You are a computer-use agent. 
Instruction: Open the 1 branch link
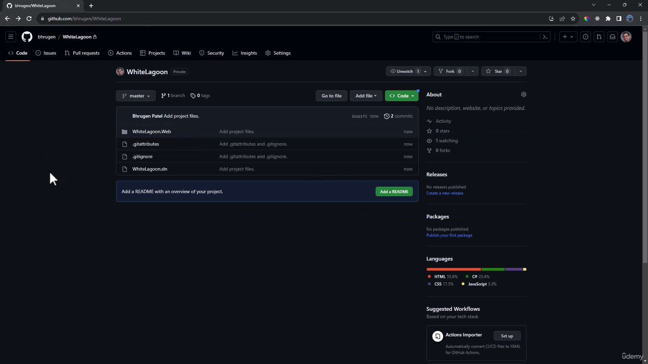point(173,96)
